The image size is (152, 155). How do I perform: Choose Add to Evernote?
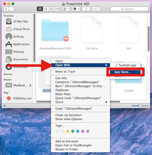[x=80, y=141]
